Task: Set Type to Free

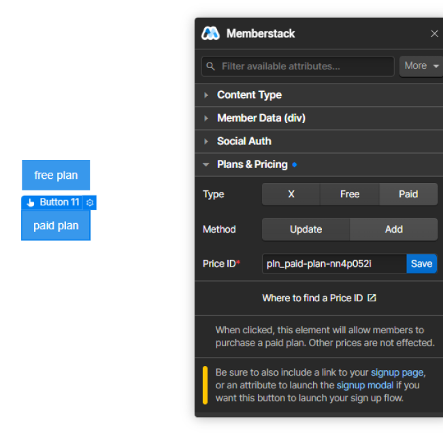Action: pos(350,195)
